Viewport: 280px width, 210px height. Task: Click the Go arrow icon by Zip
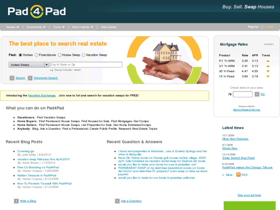point(257,94)
